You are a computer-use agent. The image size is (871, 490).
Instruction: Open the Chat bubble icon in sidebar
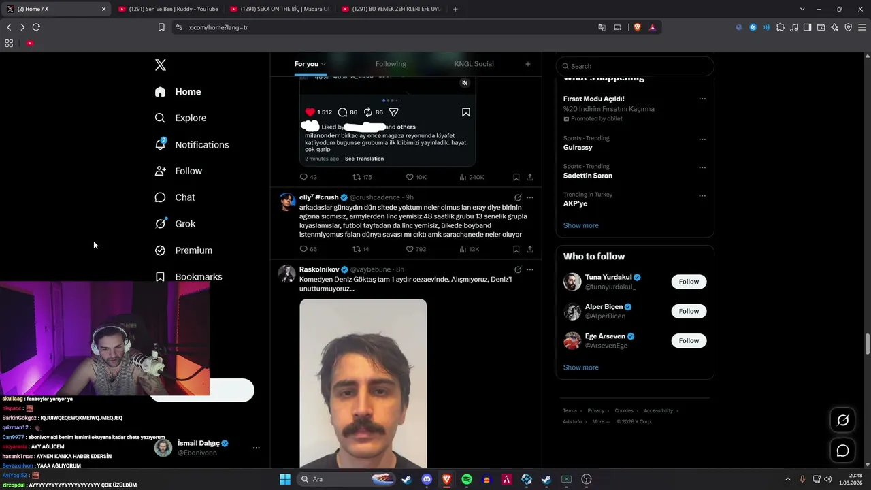pyautogui.click(x=160, y=197)
